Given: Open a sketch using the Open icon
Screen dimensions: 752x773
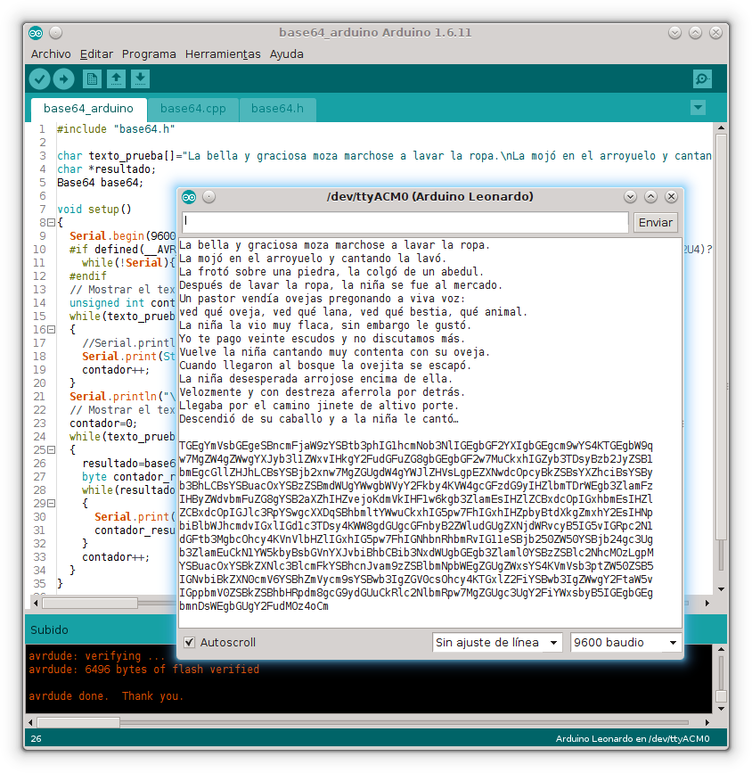Looking at the screenshot, I should click(115, 79).
